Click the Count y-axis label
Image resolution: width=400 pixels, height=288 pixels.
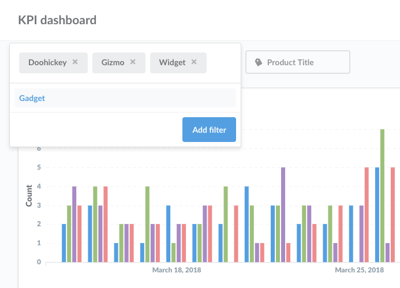click(28, 196)
